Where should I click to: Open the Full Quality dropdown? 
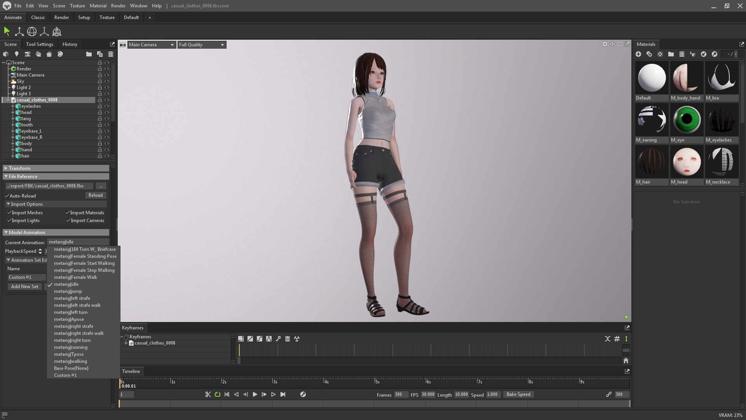coord(202,45)
